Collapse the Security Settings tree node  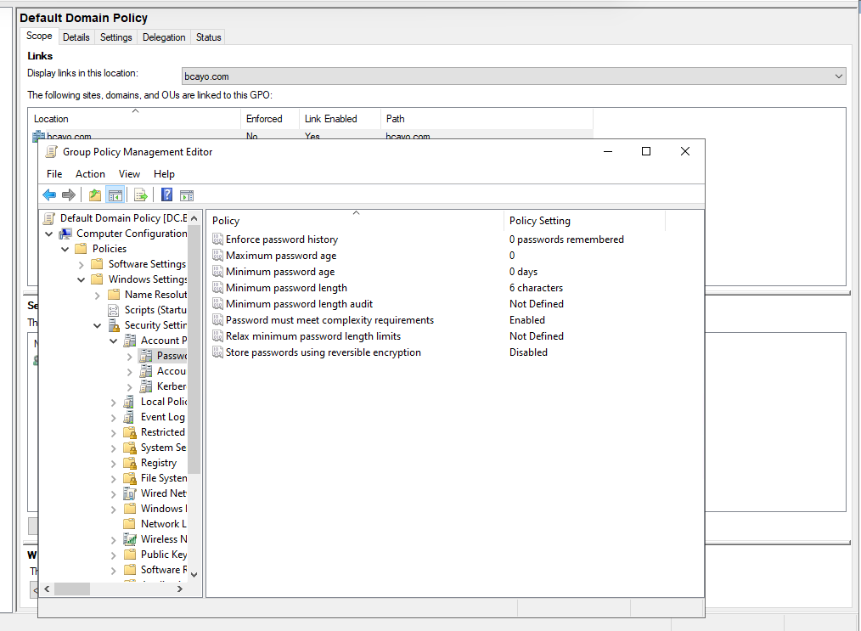(98, 325)
